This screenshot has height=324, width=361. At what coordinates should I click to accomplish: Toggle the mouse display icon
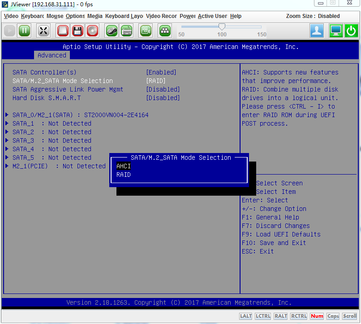pyautogui.click(x=112, y=31)
